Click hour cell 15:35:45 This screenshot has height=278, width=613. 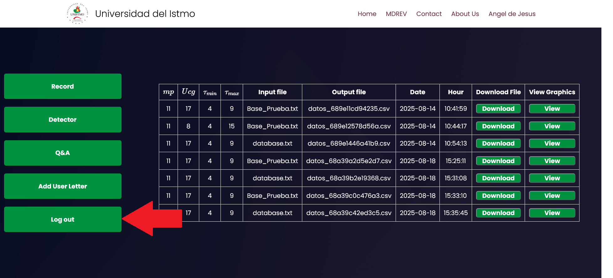(456, 213)
